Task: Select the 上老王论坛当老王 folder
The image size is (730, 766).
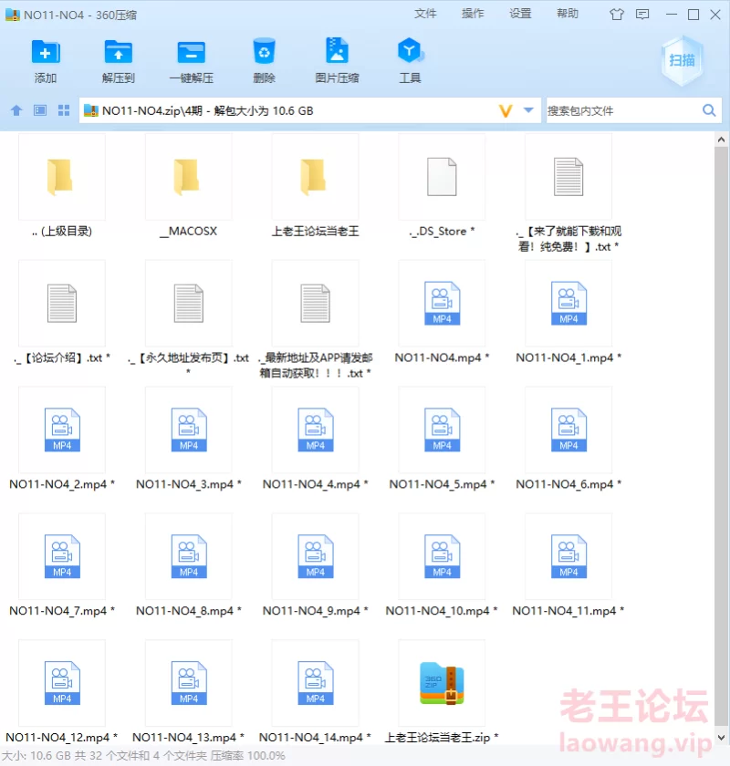Action: (x=316, y=185)
